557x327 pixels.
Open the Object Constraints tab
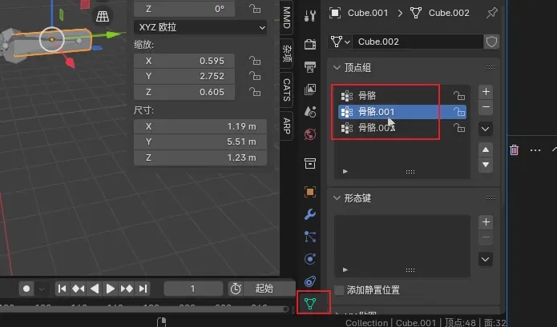pos(310,281)
